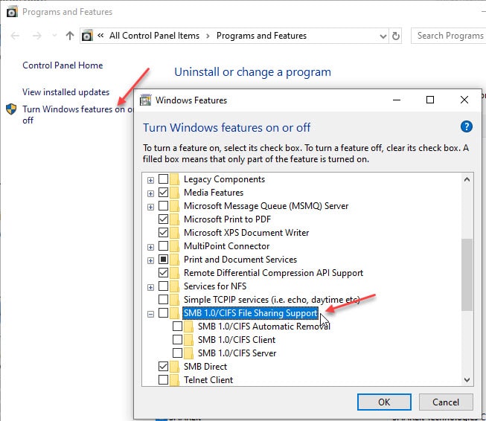
Task: Click folder icon of Remote Differential Compression
Action: coord(174,273)
